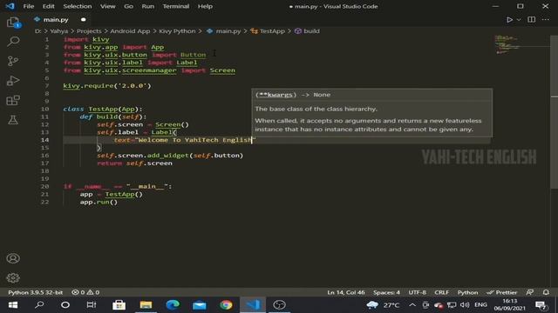This screenshot has height=313, width=558.
Task: Open the Manage gear settings icon
Action: 13,278
